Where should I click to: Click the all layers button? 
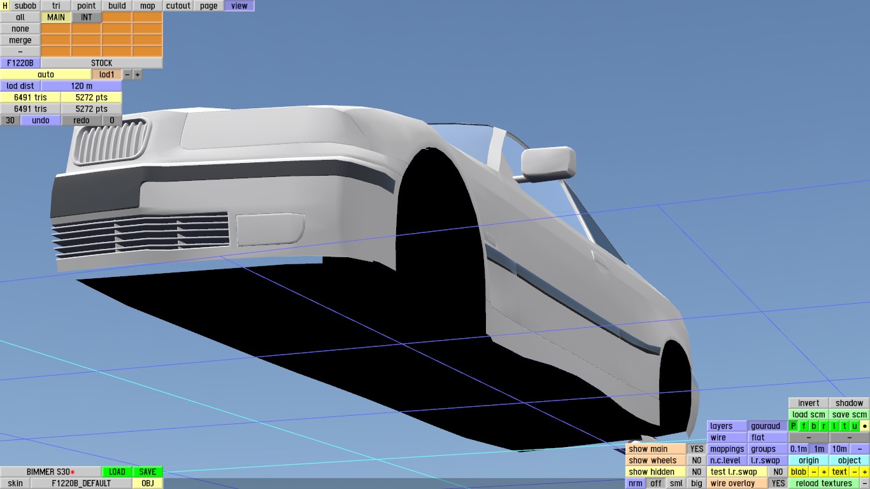click(20, 17)
